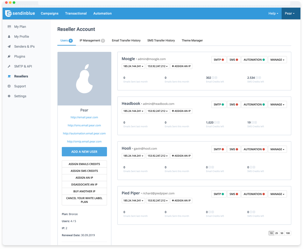Open the Help dropdown in the top bar
Image resolution: width=303 pixels, height=249 pixels.
[x=273, y=14]
